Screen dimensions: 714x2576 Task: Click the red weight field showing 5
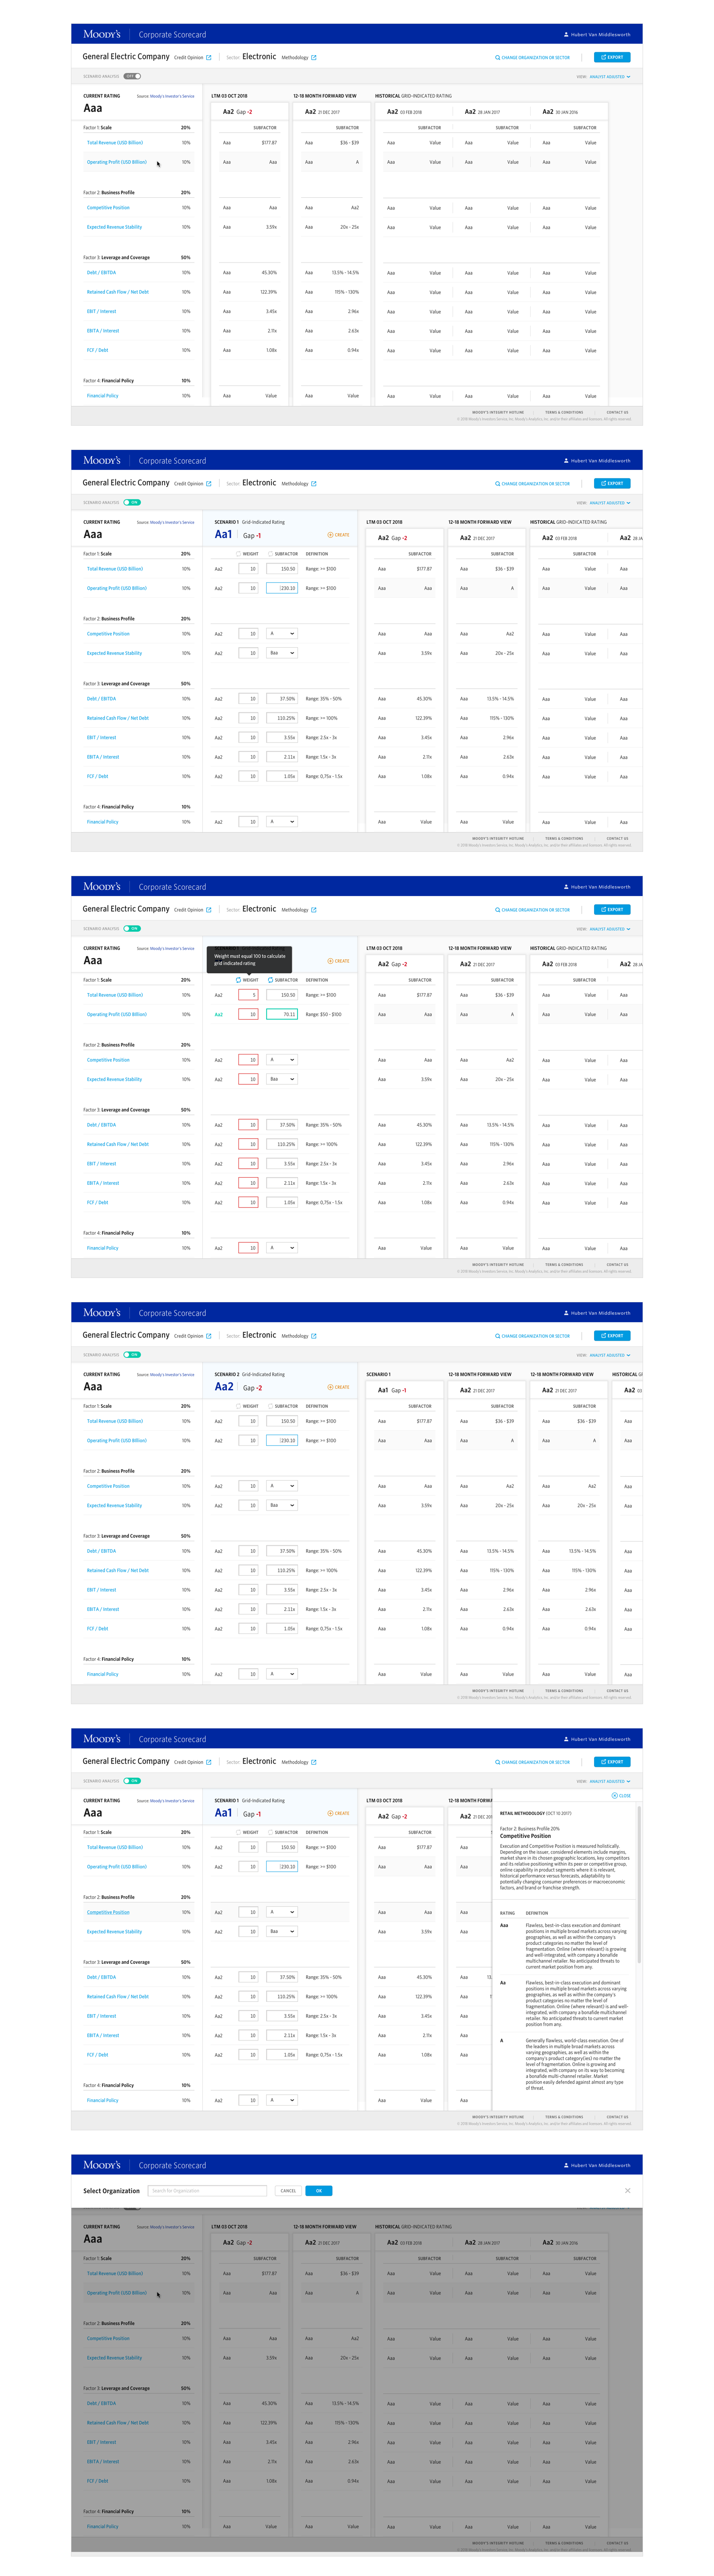(x=248, y=995)
